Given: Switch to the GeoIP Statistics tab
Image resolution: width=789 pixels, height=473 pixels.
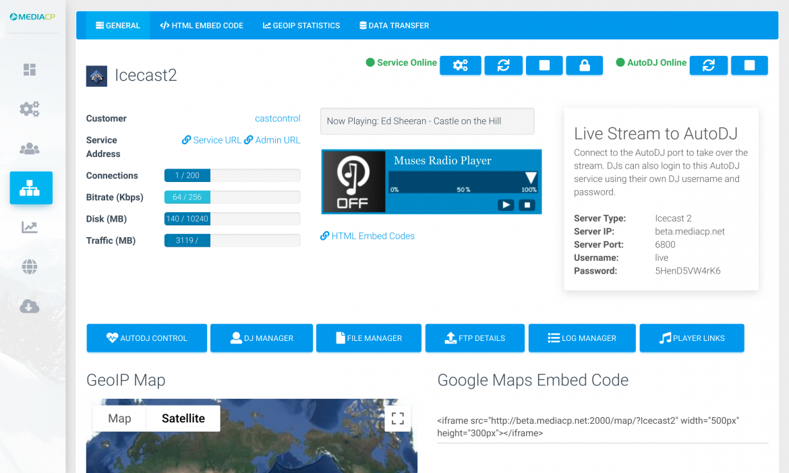Looking at the screenshot, I should tap(301, 26).
